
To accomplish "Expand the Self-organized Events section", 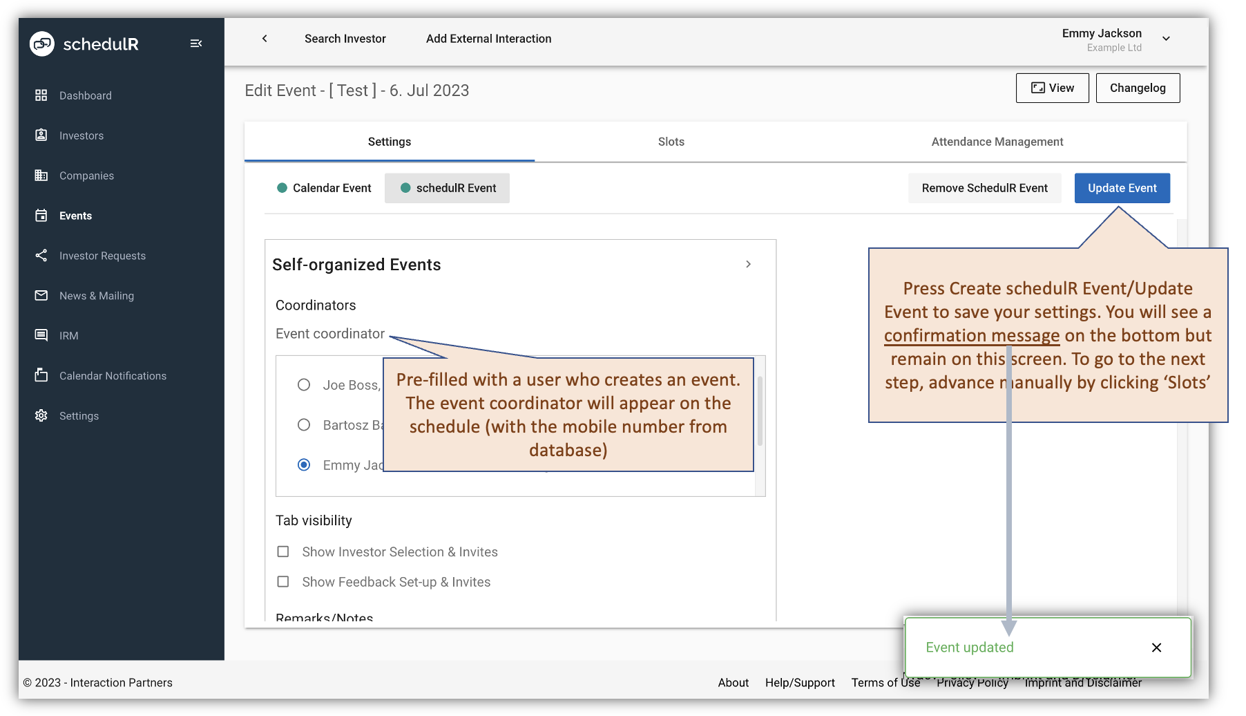I will click(x=748, y=264).
